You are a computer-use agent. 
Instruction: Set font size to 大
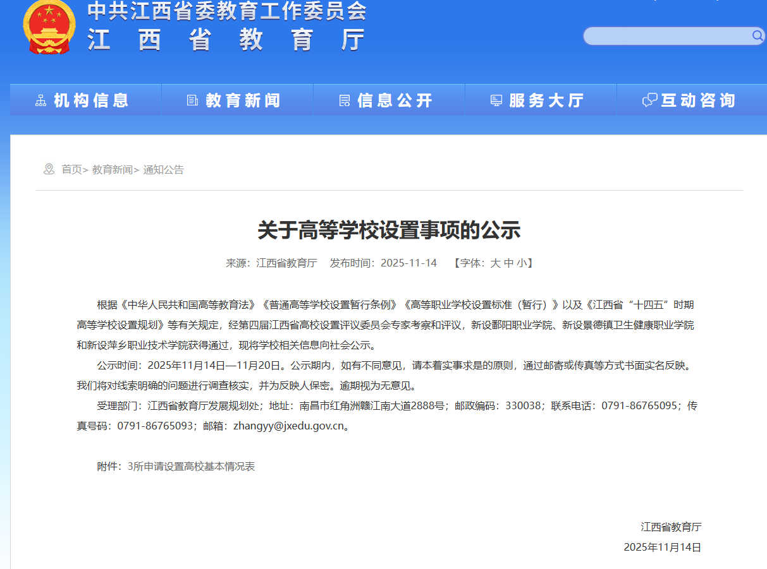495,263
